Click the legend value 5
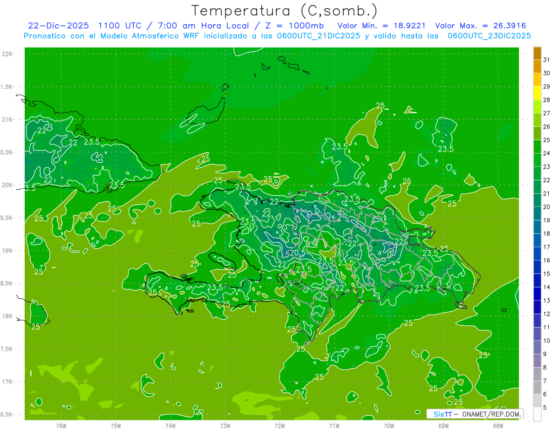559x432 pixels. point(545,407)
